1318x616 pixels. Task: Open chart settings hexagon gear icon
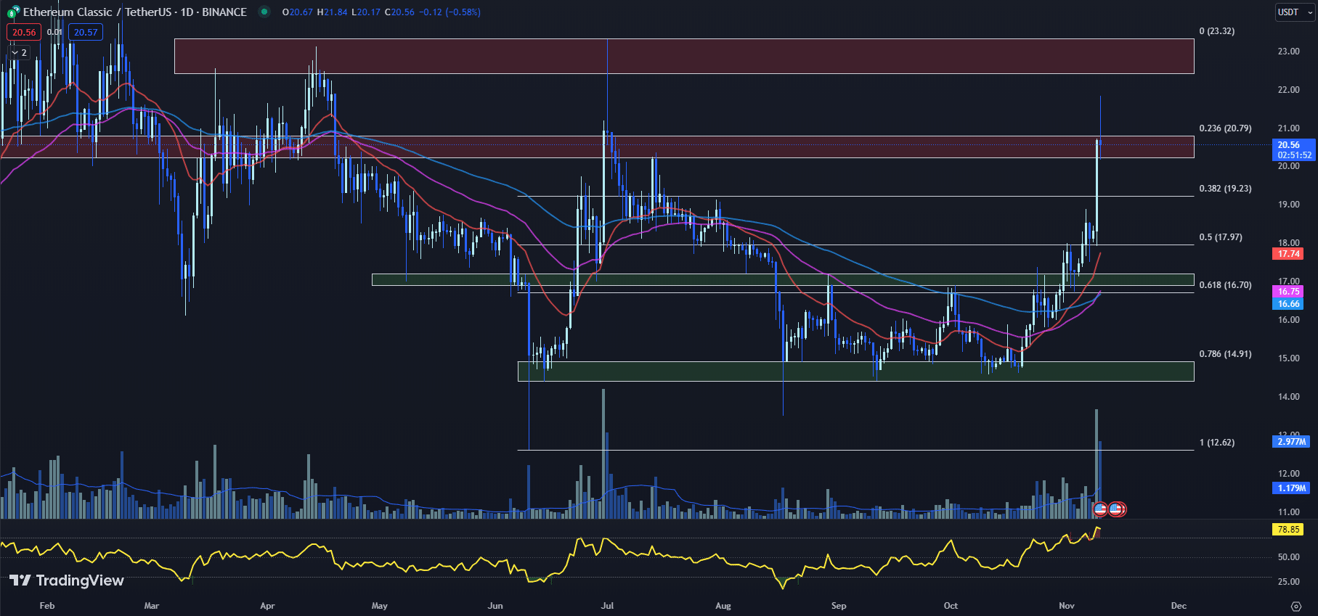(x=1295, y=606)
